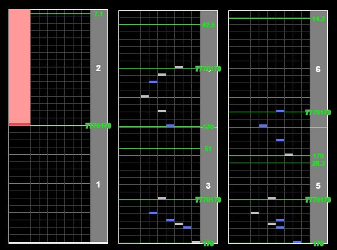Click the 7770170 label in measure 3
337x250 pixels.
point(208,200)
